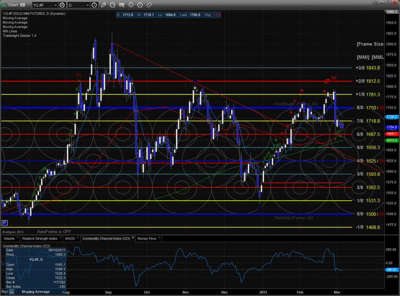Screen dimensions: 400x296
Task: Switch to the MACD tab
Action: pos(69,239)
